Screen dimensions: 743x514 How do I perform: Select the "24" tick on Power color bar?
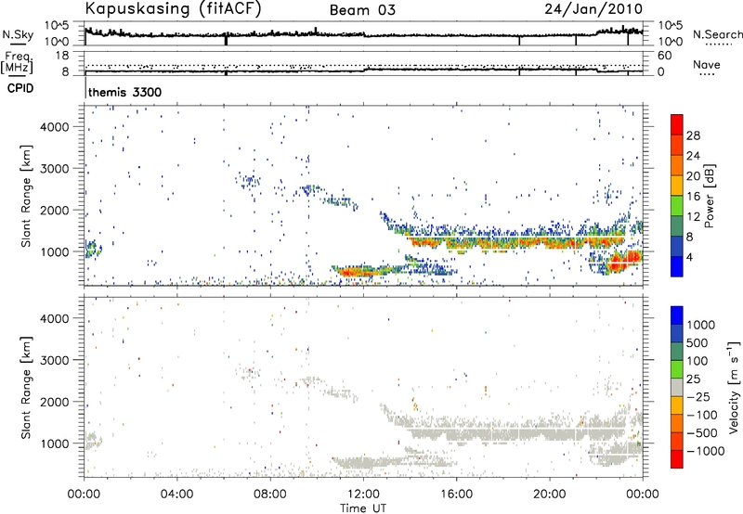pos(693,156)
